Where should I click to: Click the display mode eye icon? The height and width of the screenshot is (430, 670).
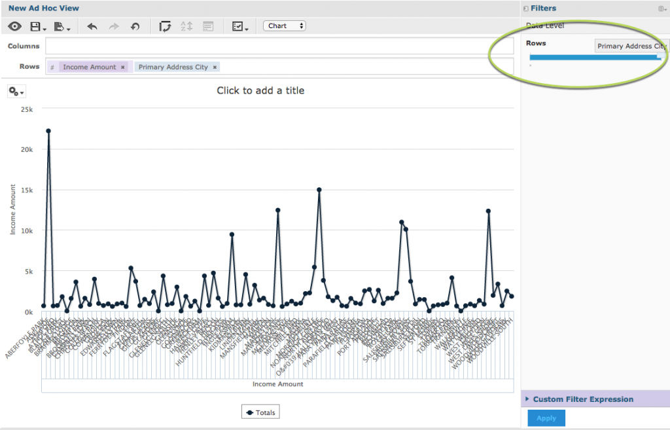(x=15, y=26)
